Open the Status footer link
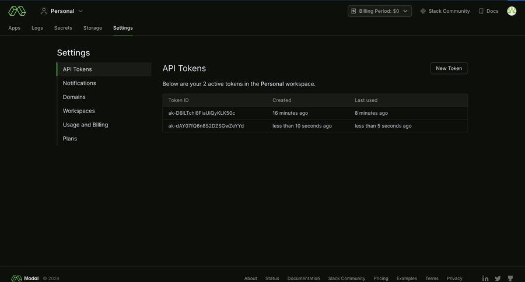This screenshot has height=282, width=525. click(272, 279)
